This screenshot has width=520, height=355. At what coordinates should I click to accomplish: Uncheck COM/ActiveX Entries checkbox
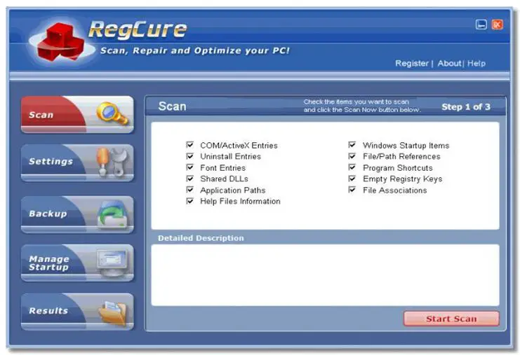(x=190, y=145)
